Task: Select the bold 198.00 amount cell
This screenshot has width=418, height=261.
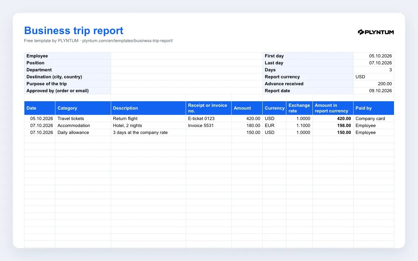Action: click(x=333, y=126)
